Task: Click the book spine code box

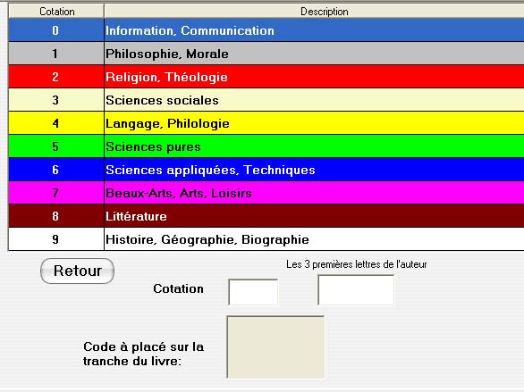Action: (x=275, y=347)
